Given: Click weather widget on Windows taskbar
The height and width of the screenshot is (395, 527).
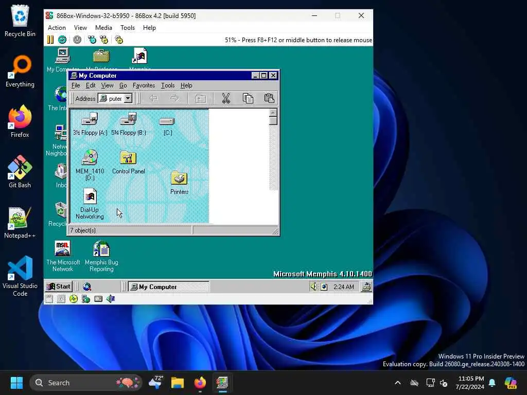Looking at the screenshot, I should tap(156, 383).
